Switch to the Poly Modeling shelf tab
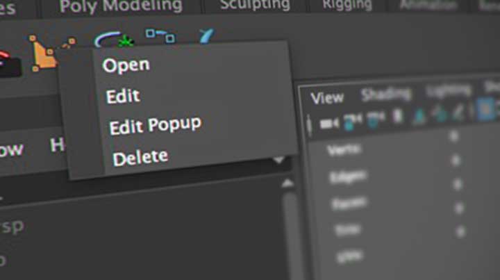The image size is (500, 280). pyautogui.click(x=121, y=6)
